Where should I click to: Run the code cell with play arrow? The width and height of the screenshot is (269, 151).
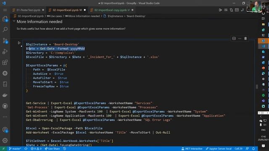click(19, 43)
